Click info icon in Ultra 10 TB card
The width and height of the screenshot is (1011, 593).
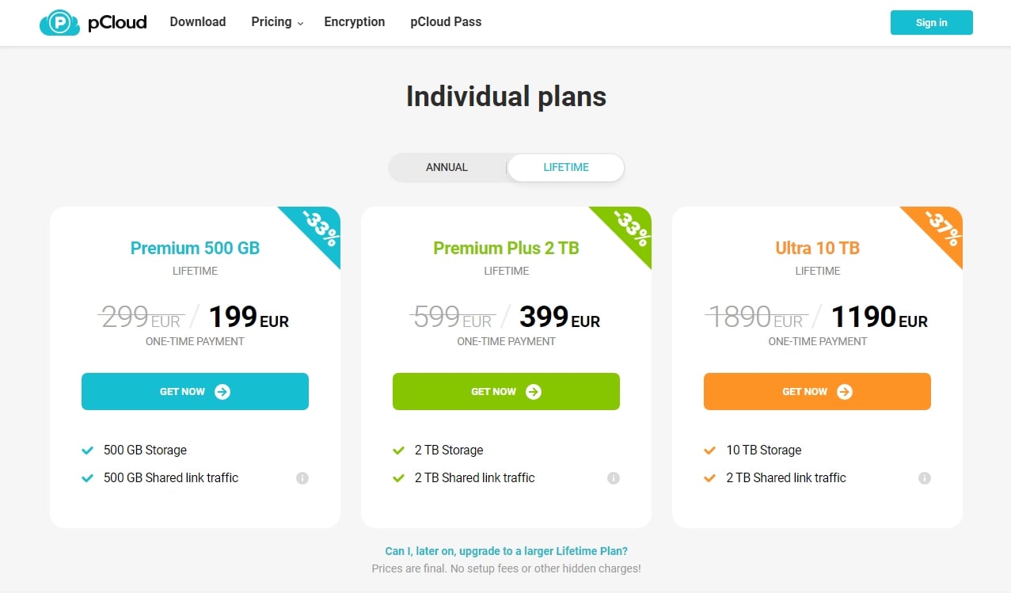(925, 478)
